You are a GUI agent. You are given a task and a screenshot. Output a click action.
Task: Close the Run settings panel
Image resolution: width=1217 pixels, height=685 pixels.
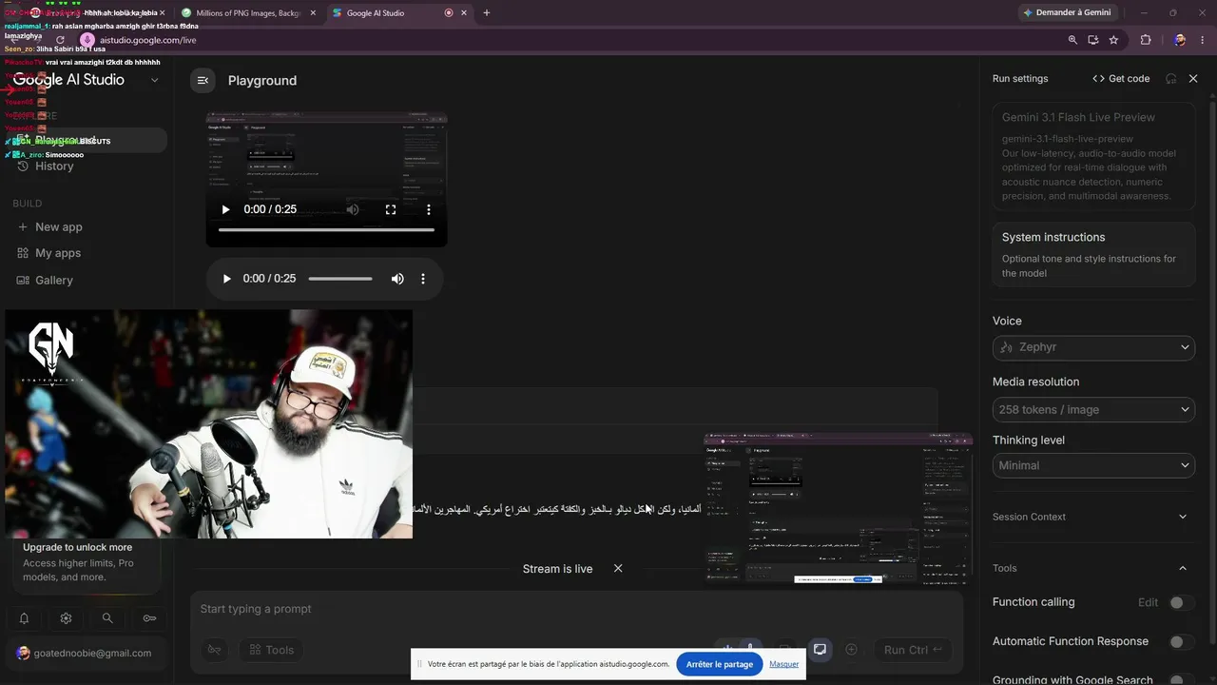click(x=1193, y=79)
